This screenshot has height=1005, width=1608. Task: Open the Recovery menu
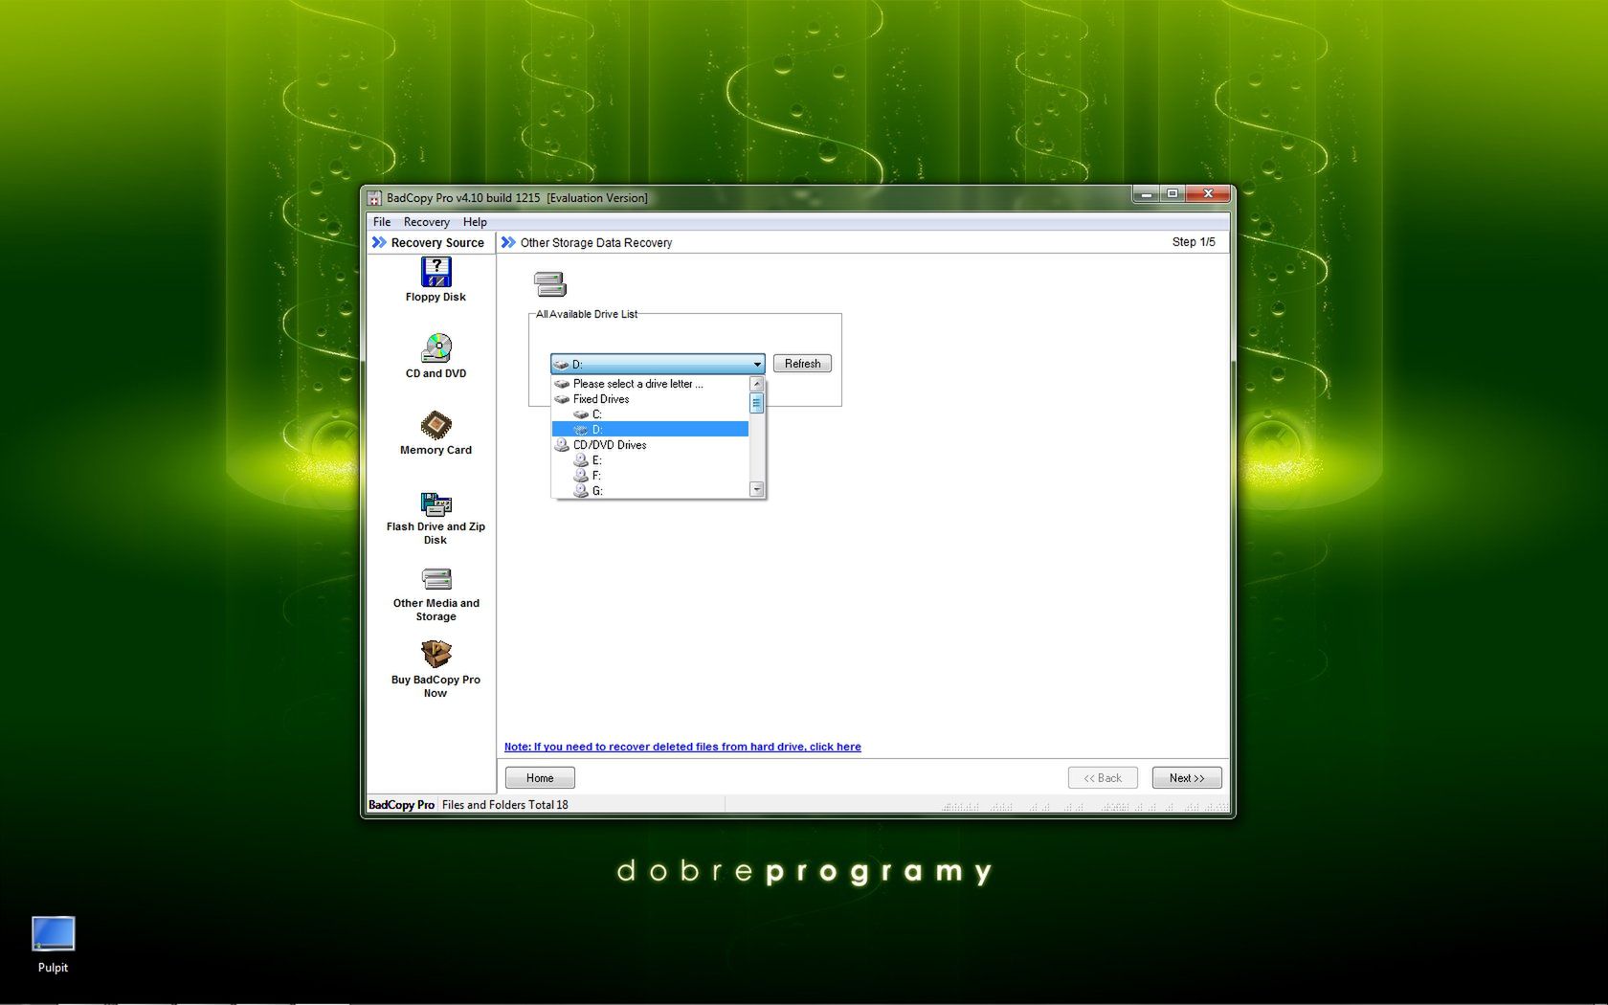[426, 222]
